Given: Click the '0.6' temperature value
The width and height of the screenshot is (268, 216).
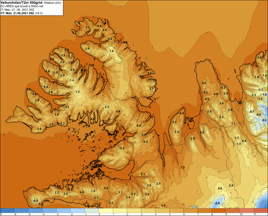Looking at the screenshot, I should (220, 188).
